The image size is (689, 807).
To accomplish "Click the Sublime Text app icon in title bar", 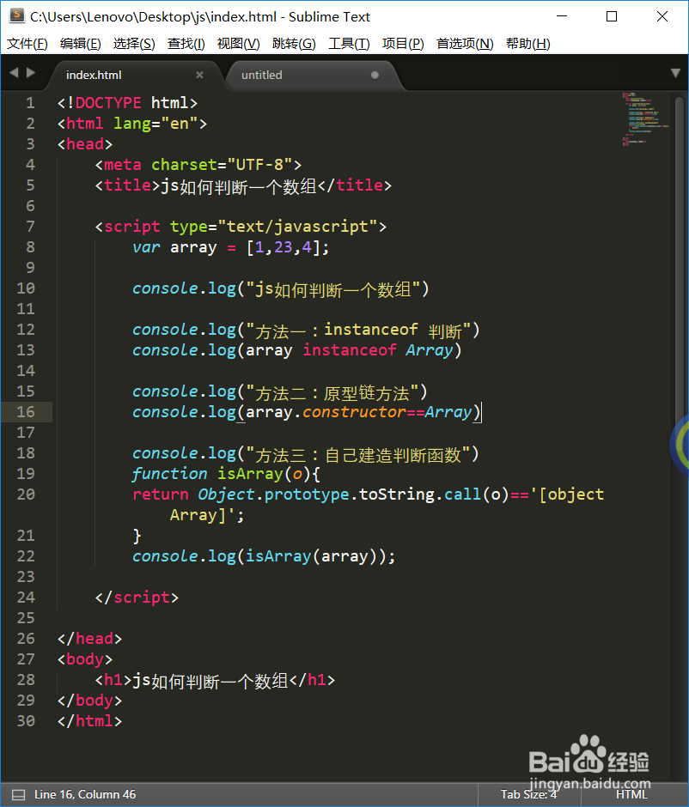I will point(17,16).
